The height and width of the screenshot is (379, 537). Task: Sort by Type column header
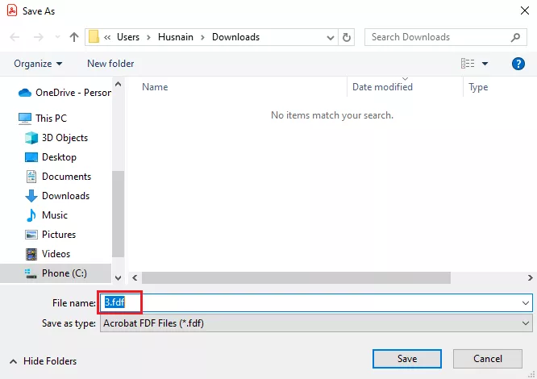pos(478,87)
